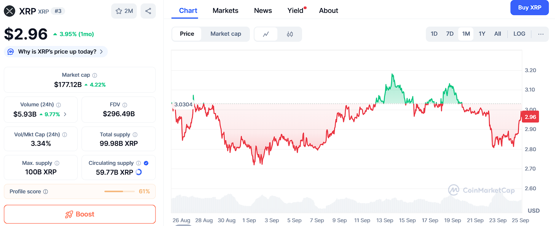Open the Yield tab

coord(296,11)
